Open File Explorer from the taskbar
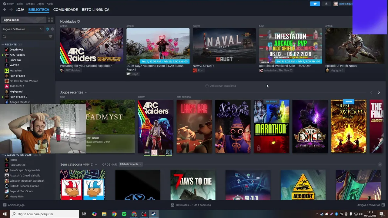Image resolution: width=388 pixels, height=218 pixels. click(x=104, y=214)
